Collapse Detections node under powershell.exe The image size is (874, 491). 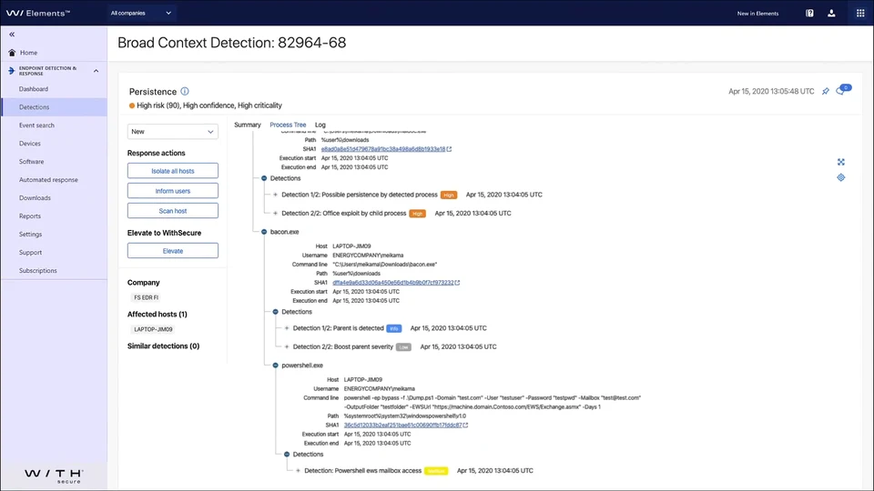click(x=287, y=455)
